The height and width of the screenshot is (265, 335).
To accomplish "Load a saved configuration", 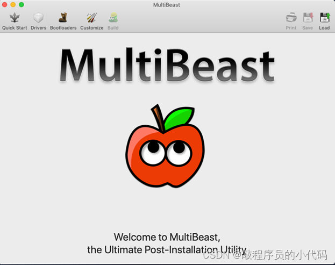I will pyautogui.click(x=324, y=21).
